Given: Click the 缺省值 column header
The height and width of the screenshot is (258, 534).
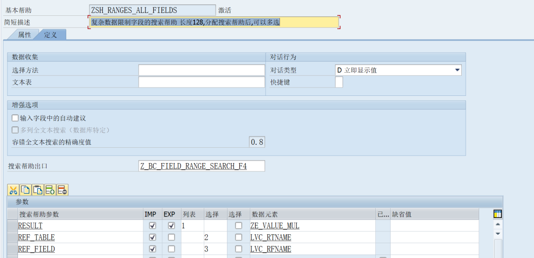Looking at the screenshot, I should pyautogui.click(x=435, y=214).
